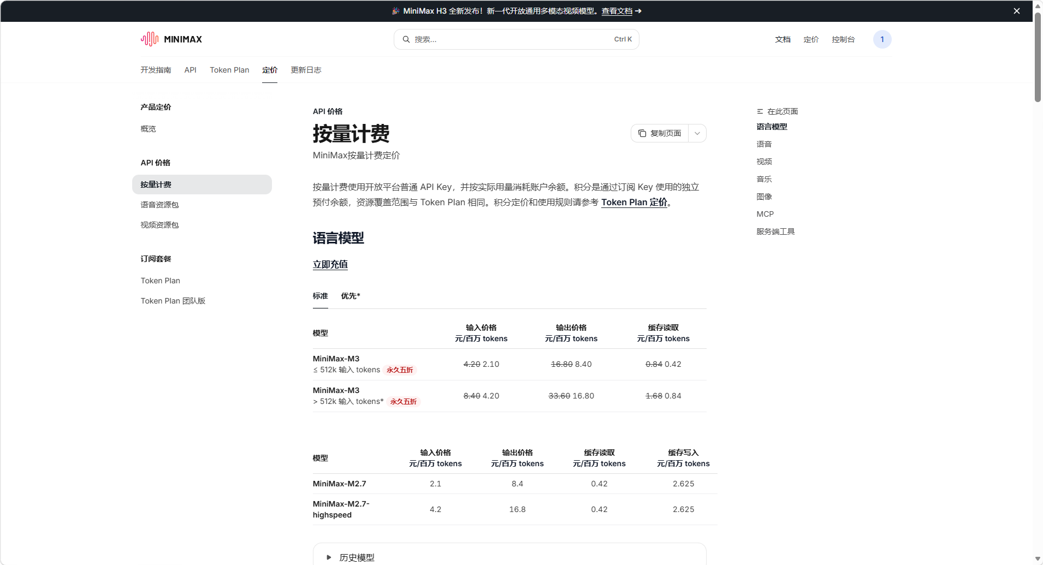
Task: Click the copy page icon
Action: point(642,133)
